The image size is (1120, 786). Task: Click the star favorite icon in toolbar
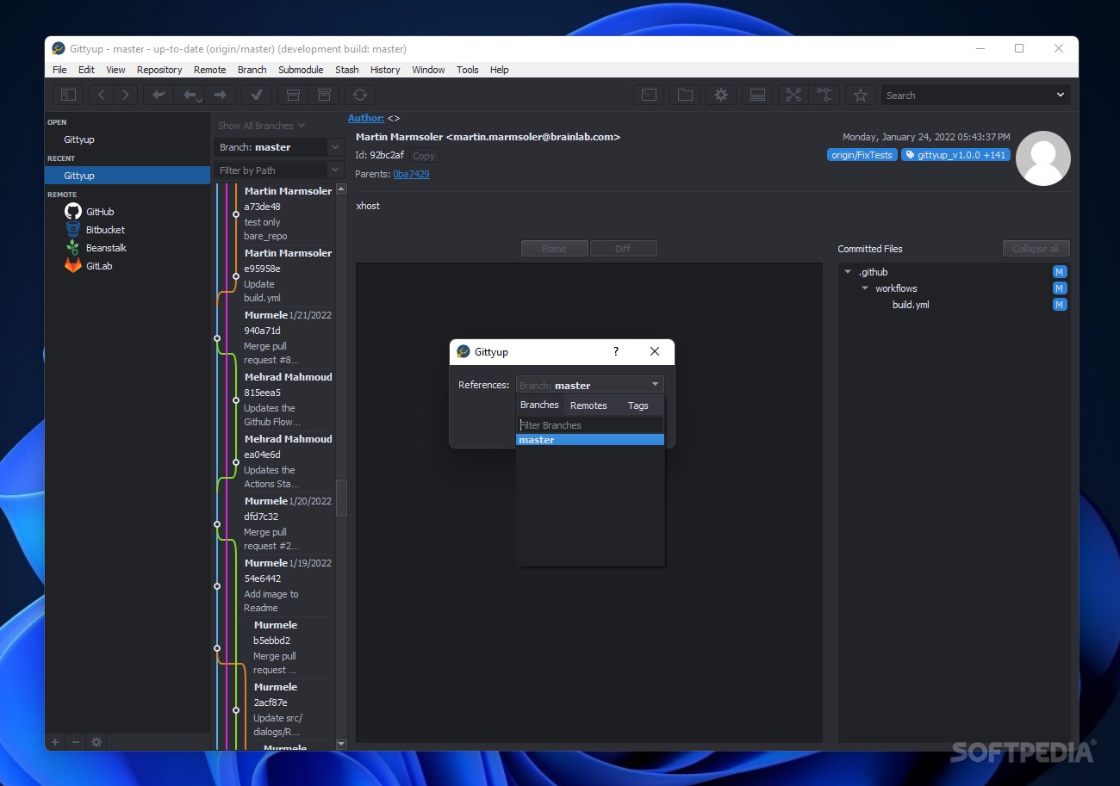pyautogui.click(x=860, y=95)
